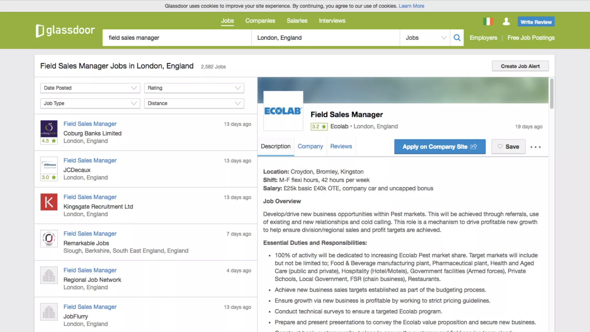Click the 'field sales manager' keyword field

click(x=177, y=38)
